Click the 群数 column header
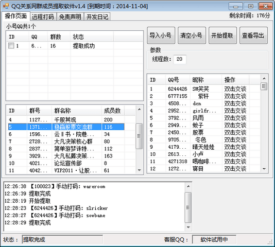 (x=59, y=37)
